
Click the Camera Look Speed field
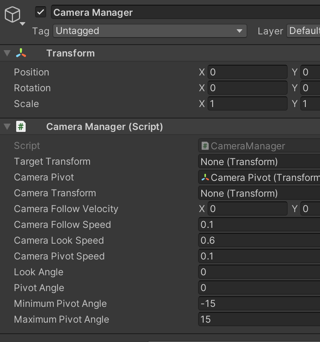click(x=259, y=241)
